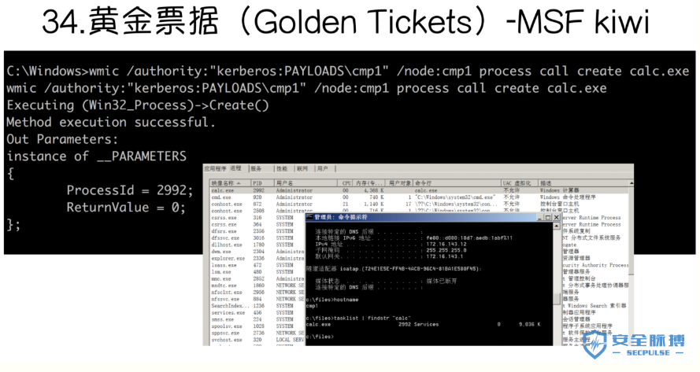Sort processes by PID column header
This screenshot has height=372, width=700.
click(262, 183)
